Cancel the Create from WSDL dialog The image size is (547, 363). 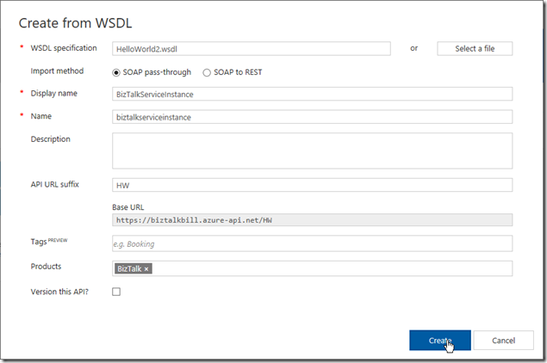tap(503, 341)
